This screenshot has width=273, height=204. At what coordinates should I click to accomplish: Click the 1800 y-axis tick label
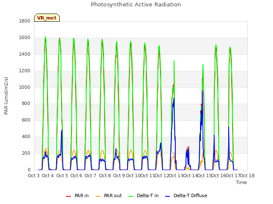click(x=25, y=21)
